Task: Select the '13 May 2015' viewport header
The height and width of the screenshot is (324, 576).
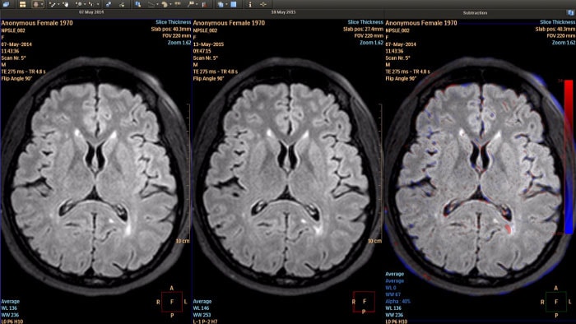Action: tap(283, 12)
